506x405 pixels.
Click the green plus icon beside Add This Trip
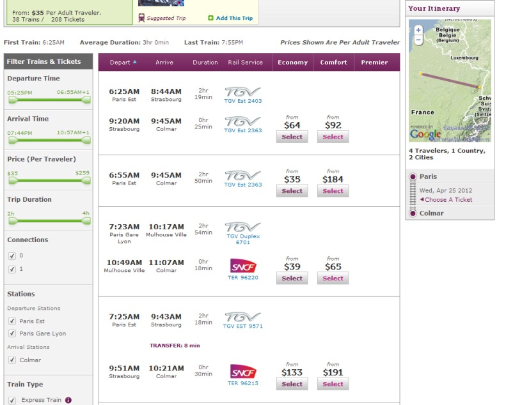pyautogui.click(x=210, y=18)
